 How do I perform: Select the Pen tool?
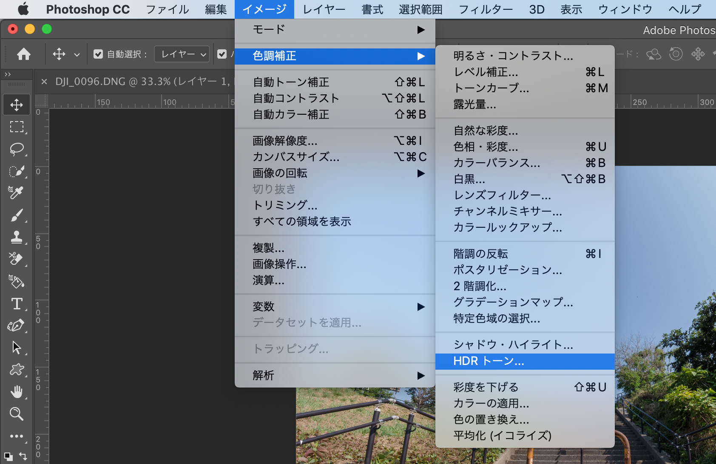pos(17,325)
